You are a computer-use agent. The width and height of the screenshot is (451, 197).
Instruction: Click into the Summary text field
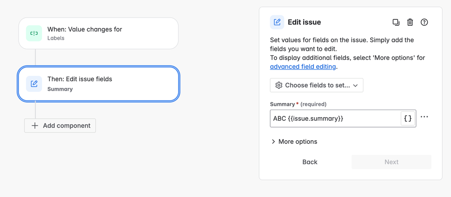(334, 119)
